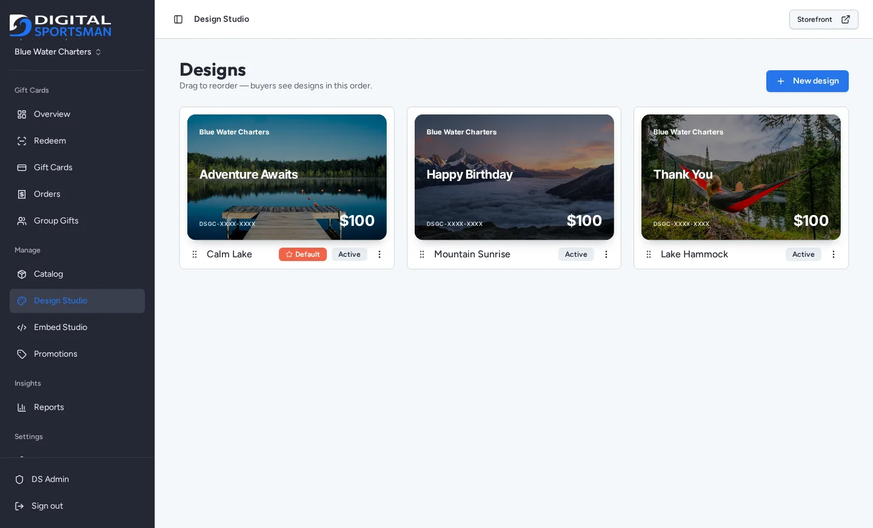Select the Adventure Awaits card preview
This screenshot has height=528, width=873.
[287, 177]
